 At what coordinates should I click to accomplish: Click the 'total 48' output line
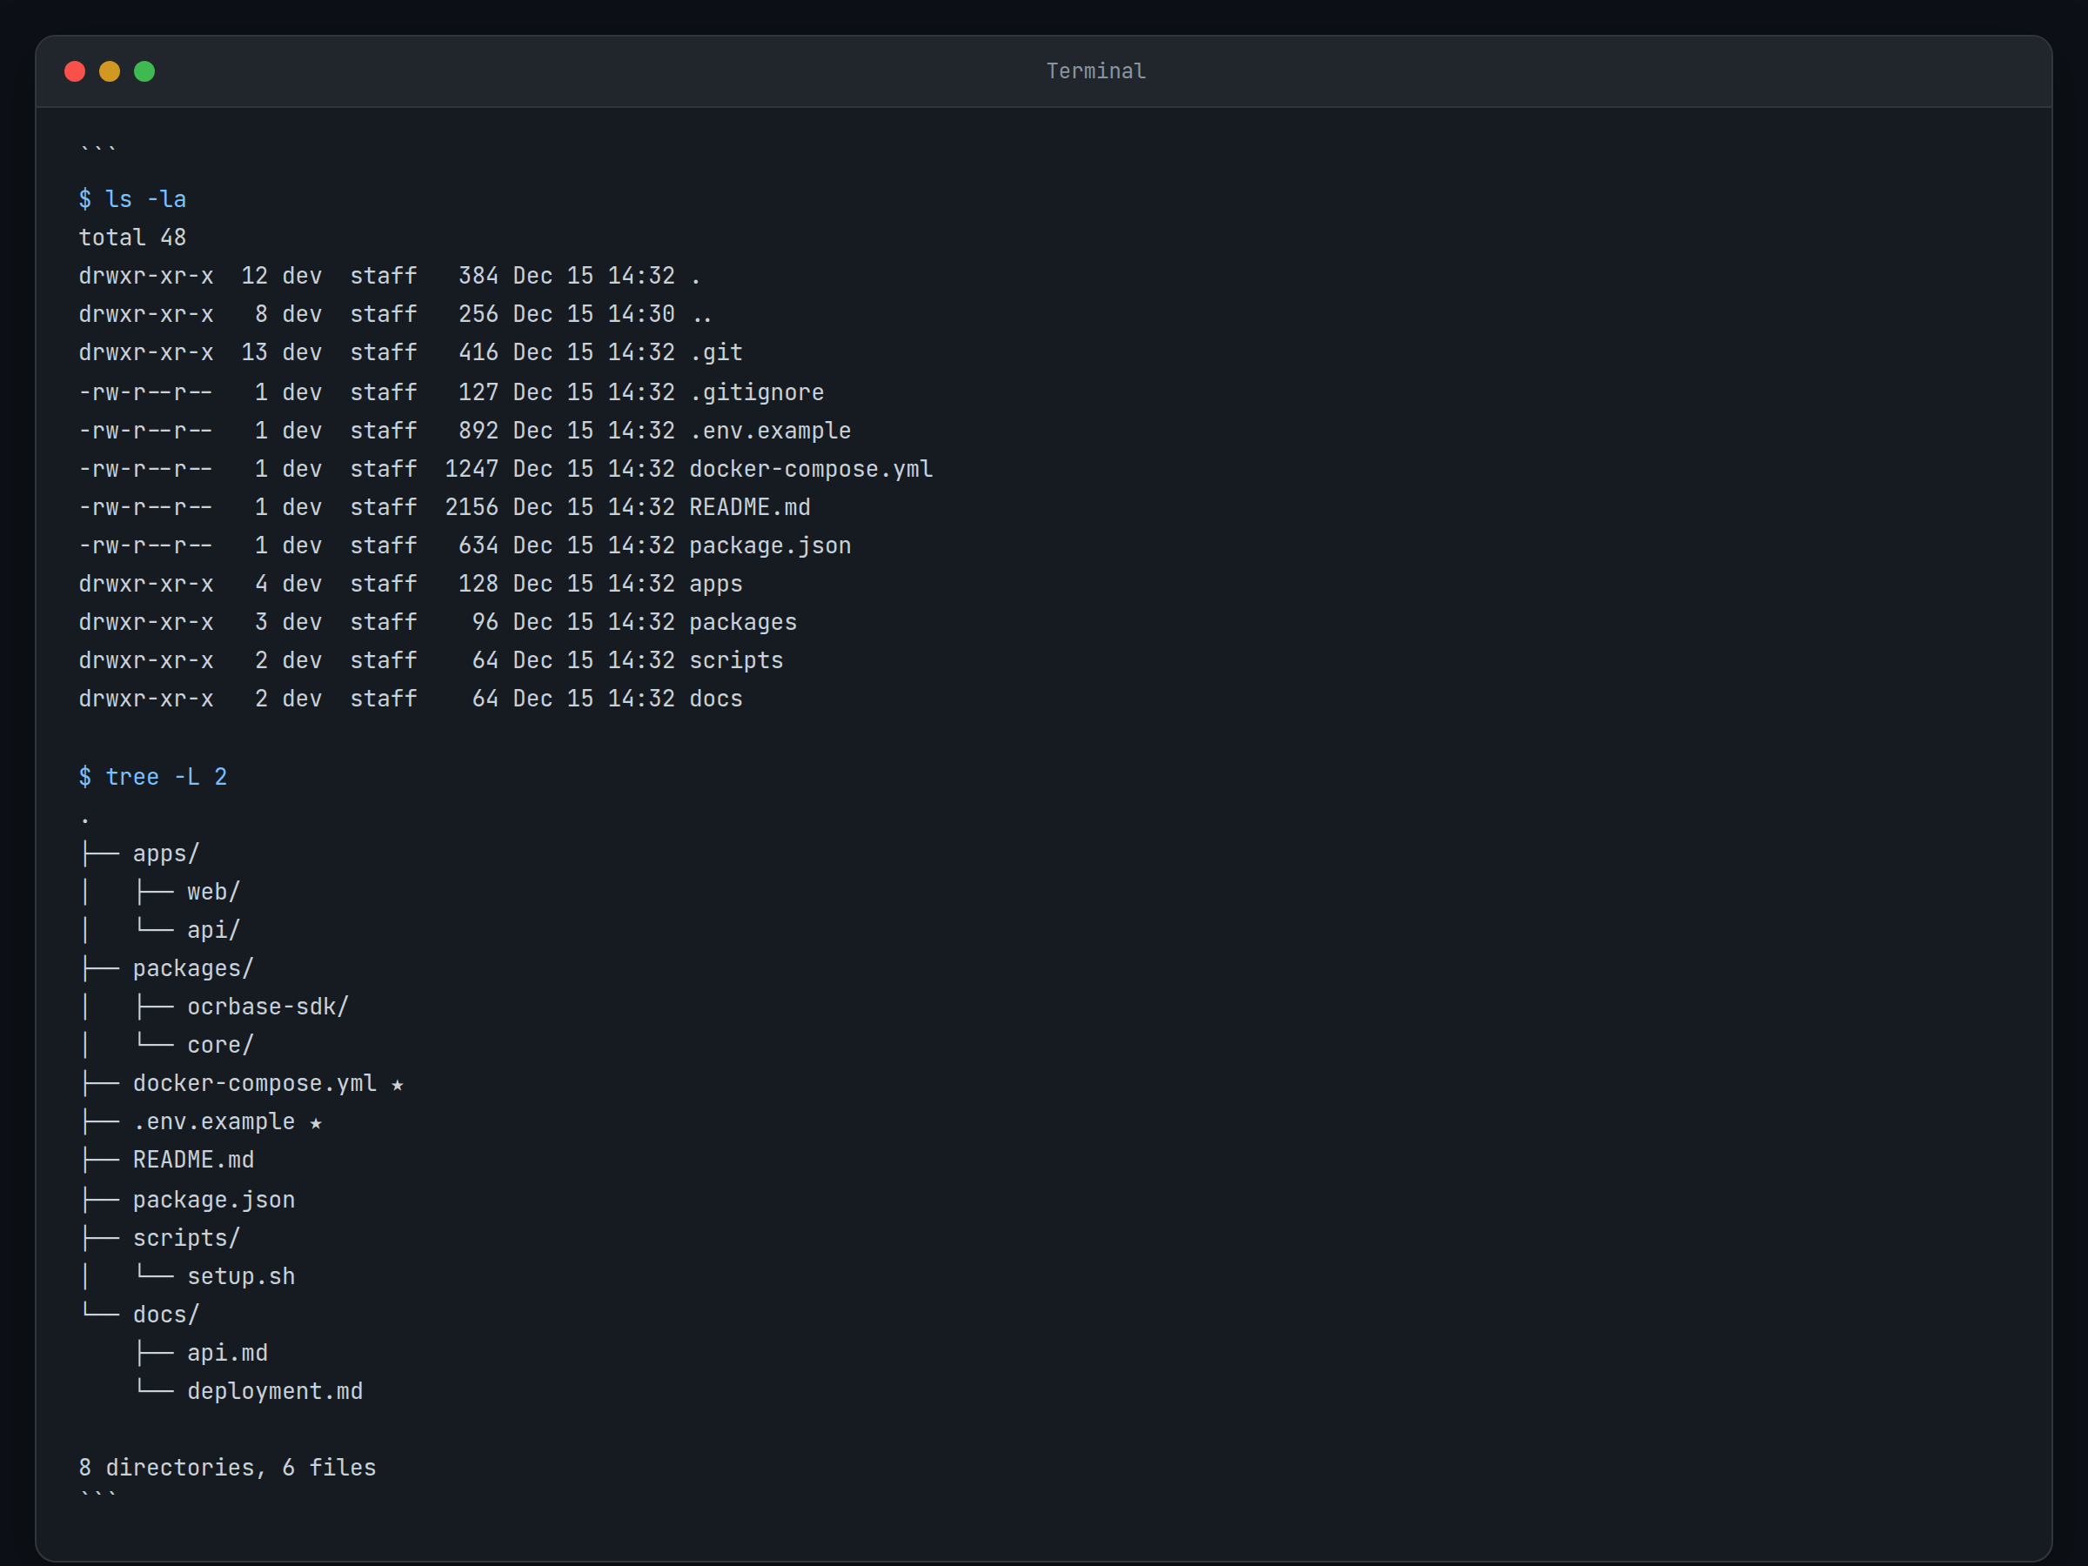[x=132, y=238]
